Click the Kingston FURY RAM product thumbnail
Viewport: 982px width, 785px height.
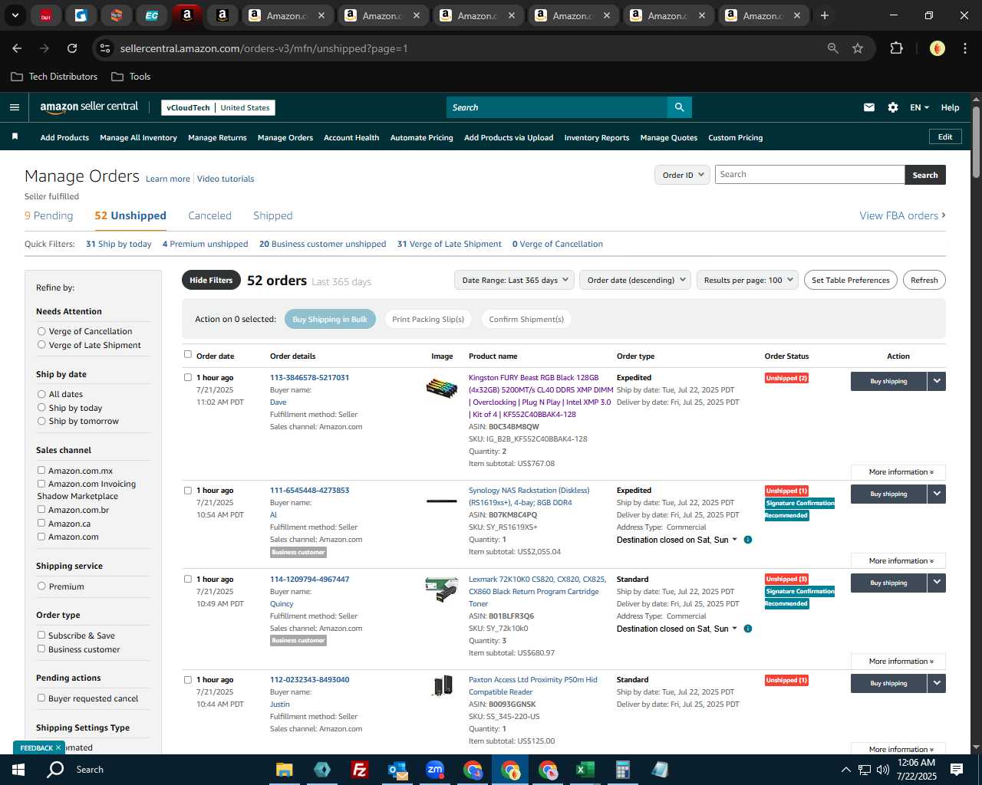point(442,388)
